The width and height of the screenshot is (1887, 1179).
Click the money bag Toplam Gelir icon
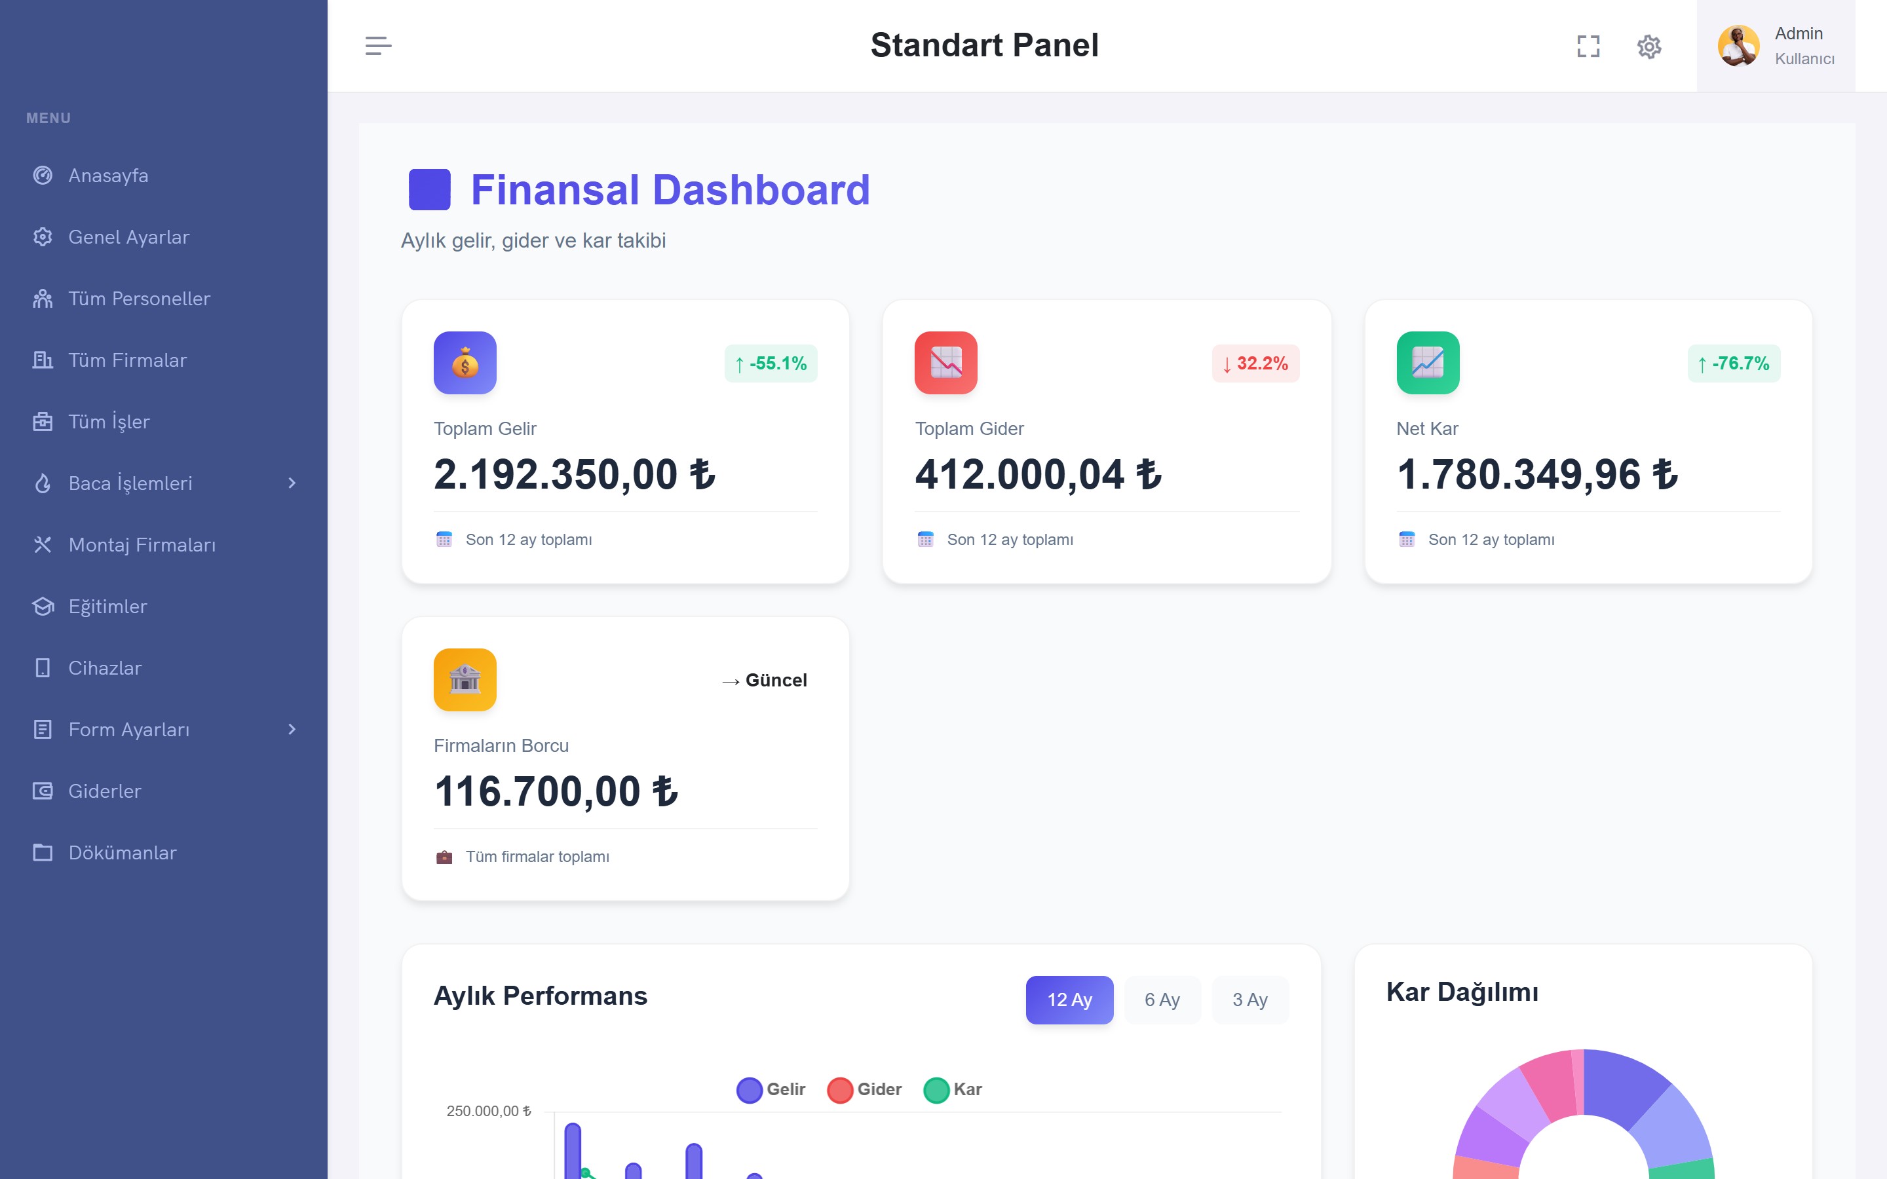(465, 363)
